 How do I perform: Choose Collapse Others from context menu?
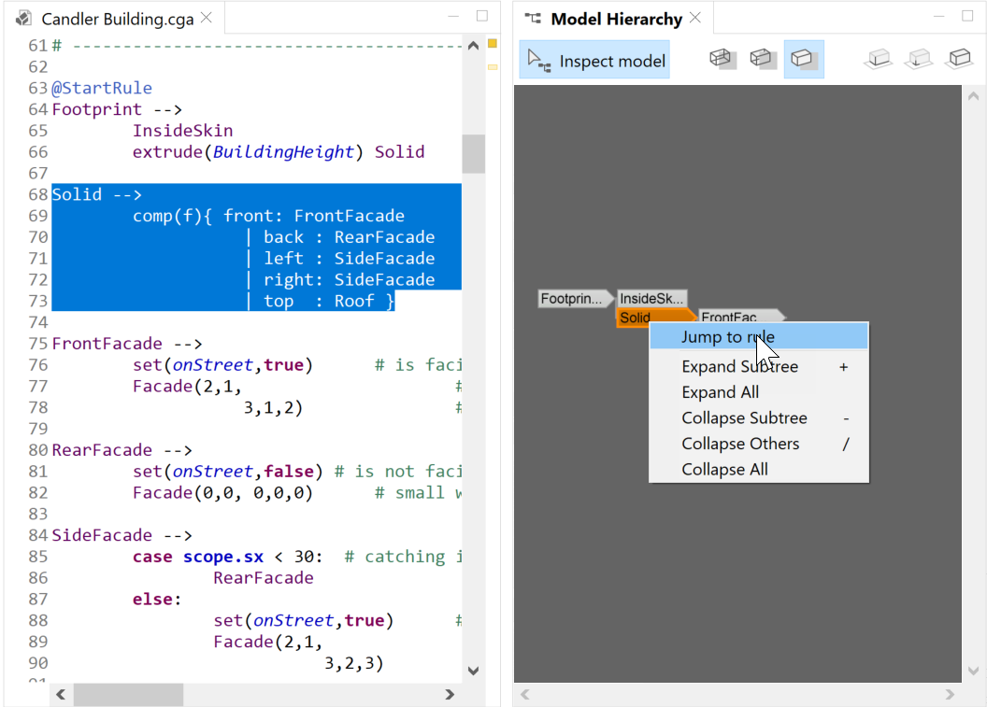pos(740,444)
